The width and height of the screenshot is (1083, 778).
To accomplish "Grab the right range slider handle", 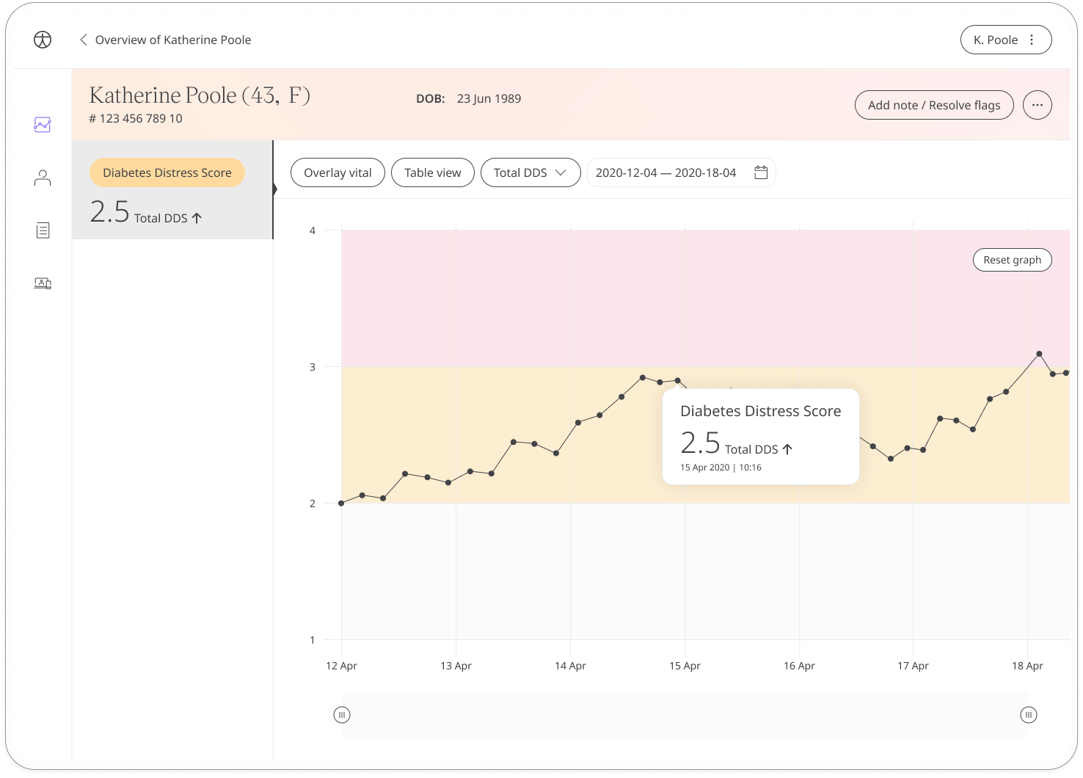I will point(1029,715).
